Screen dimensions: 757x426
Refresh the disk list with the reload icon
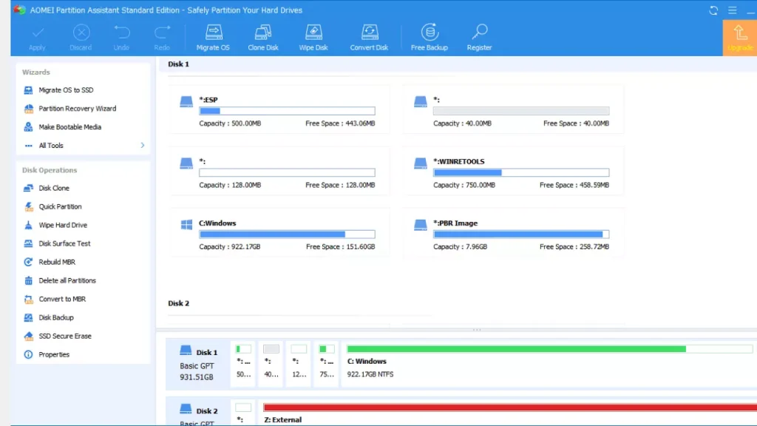click(713, 10)
